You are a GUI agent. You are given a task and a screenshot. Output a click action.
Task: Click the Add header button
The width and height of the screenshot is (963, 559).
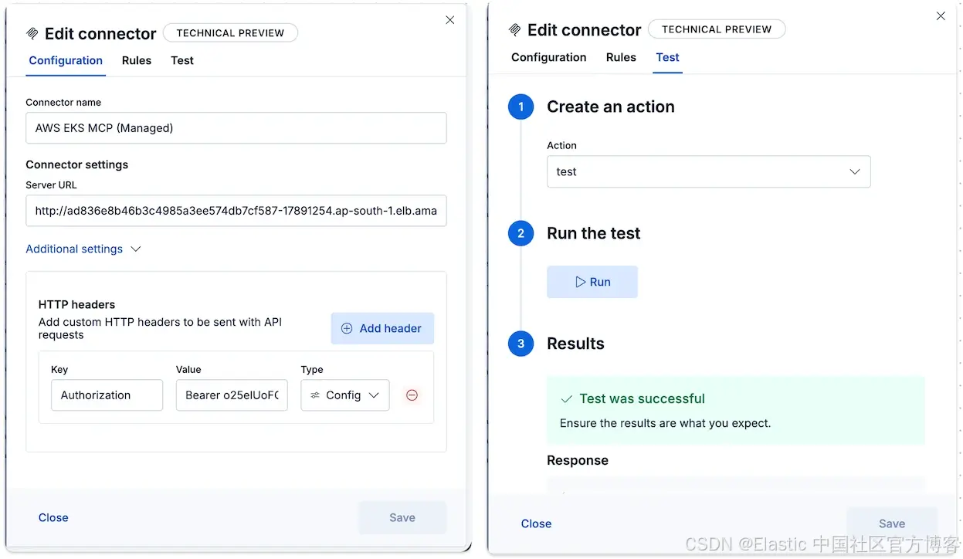point(382,328)
